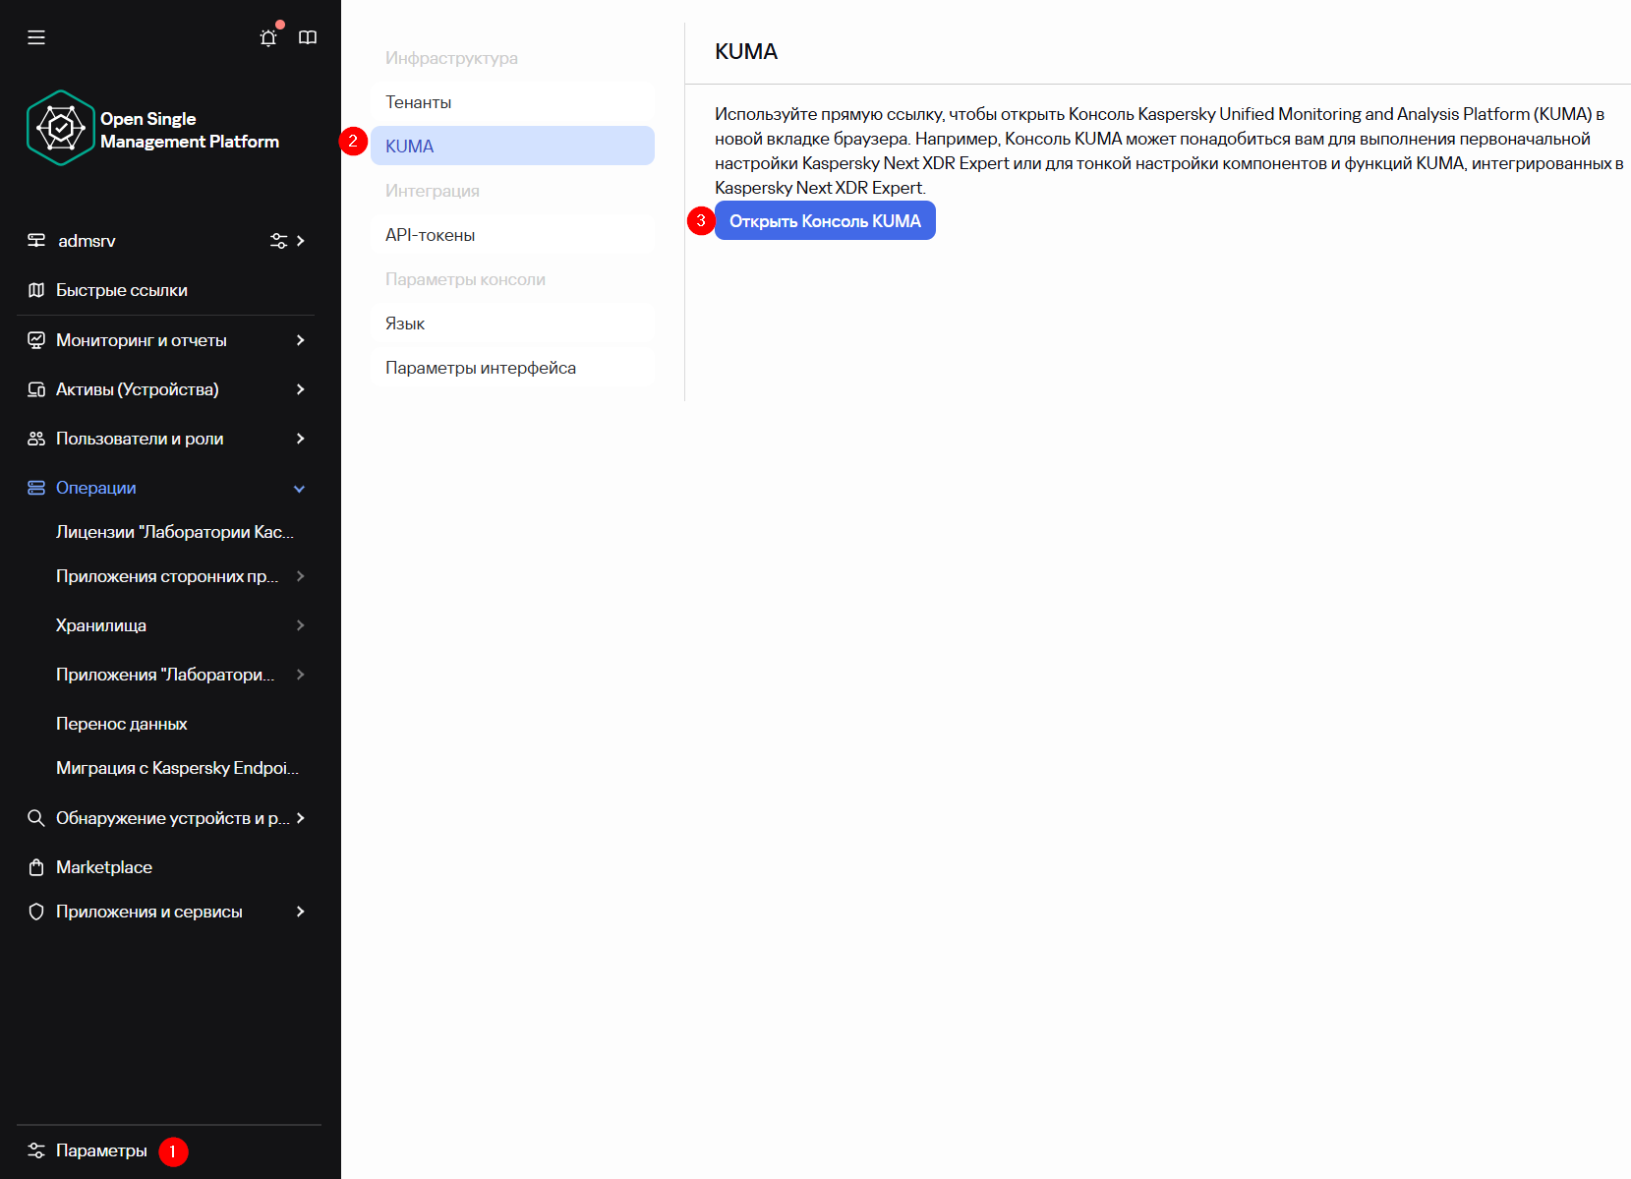Expand Пользователи и роли section
Image resolution: width=1631 pixels, height=1179 pixels.
point(300,439)
